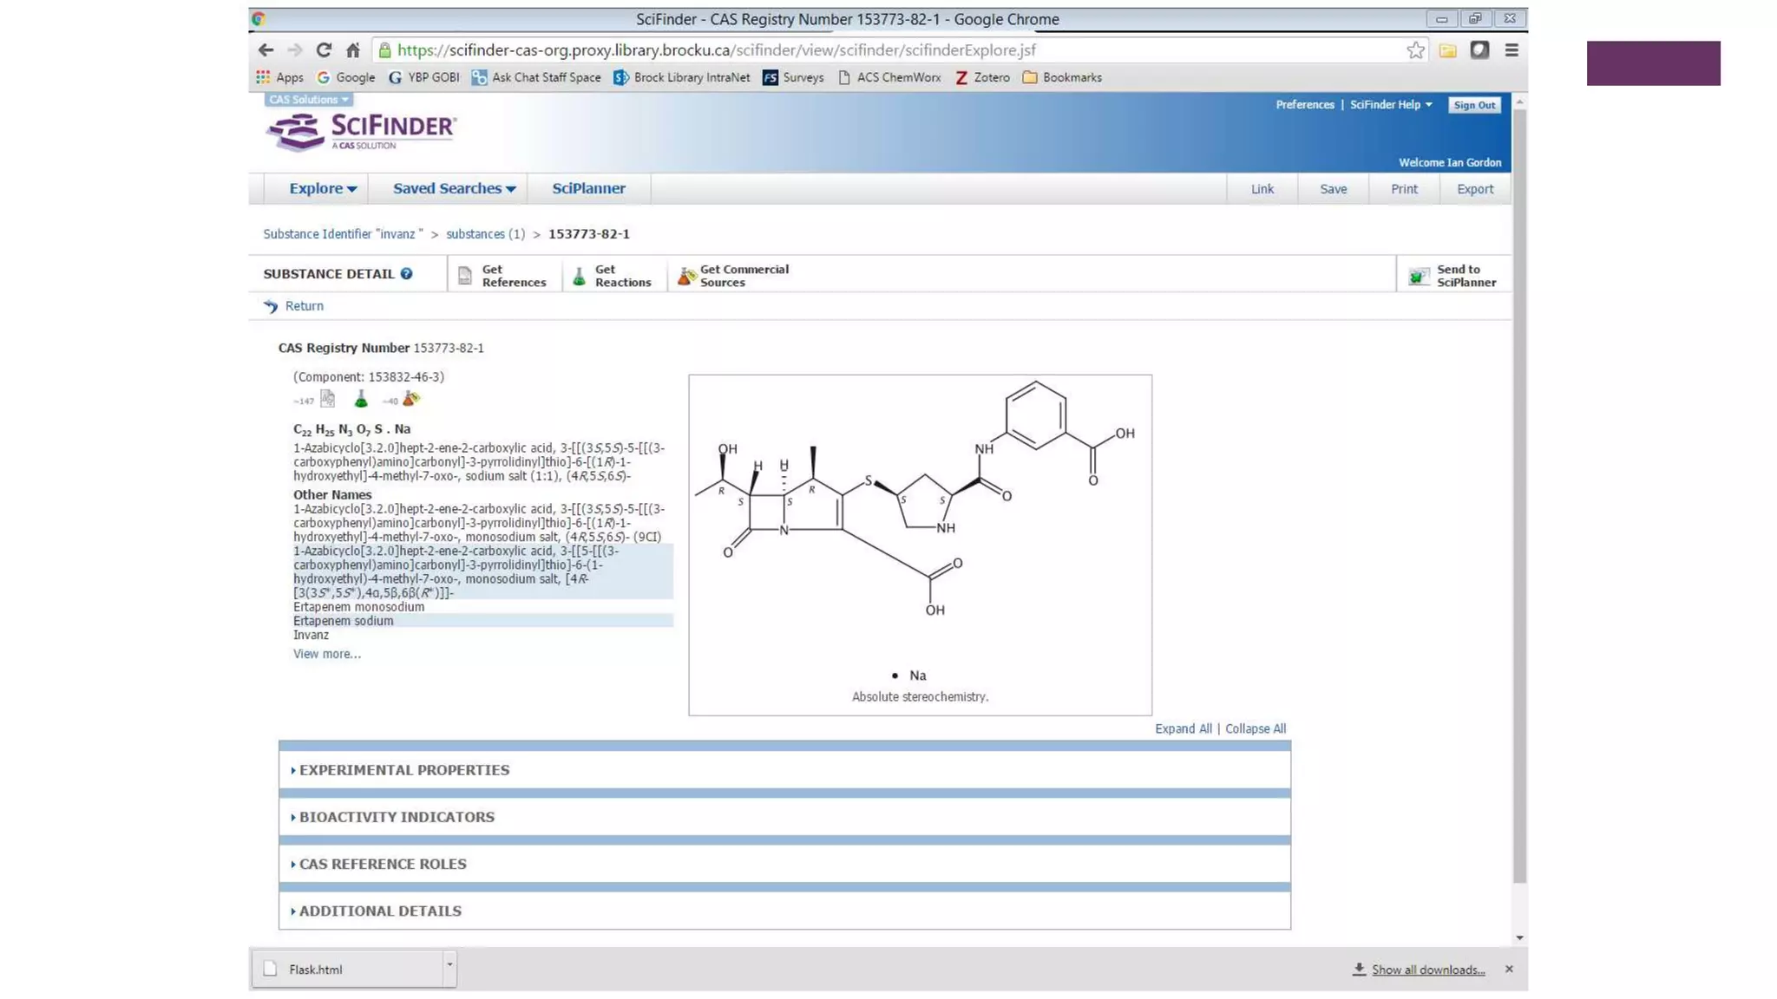
Task: Click the Get Commercial Sources icon
Action: pos(685,277)
